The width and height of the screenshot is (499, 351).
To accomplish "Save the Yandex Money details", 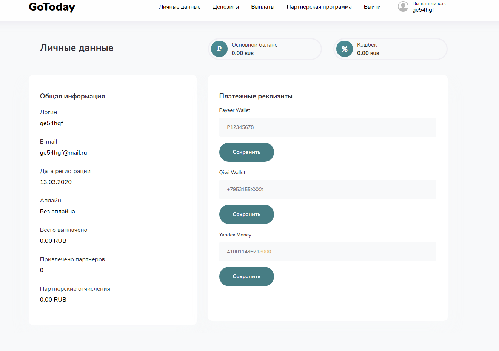I will [x=246, y=276].
